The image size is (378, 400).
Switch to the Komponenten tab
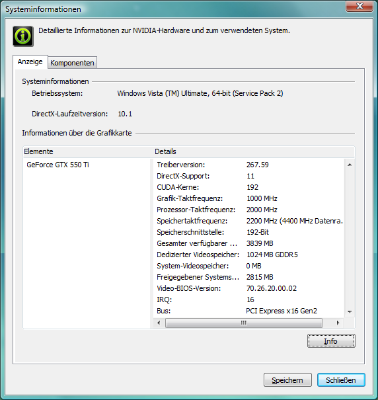(72, 63)
